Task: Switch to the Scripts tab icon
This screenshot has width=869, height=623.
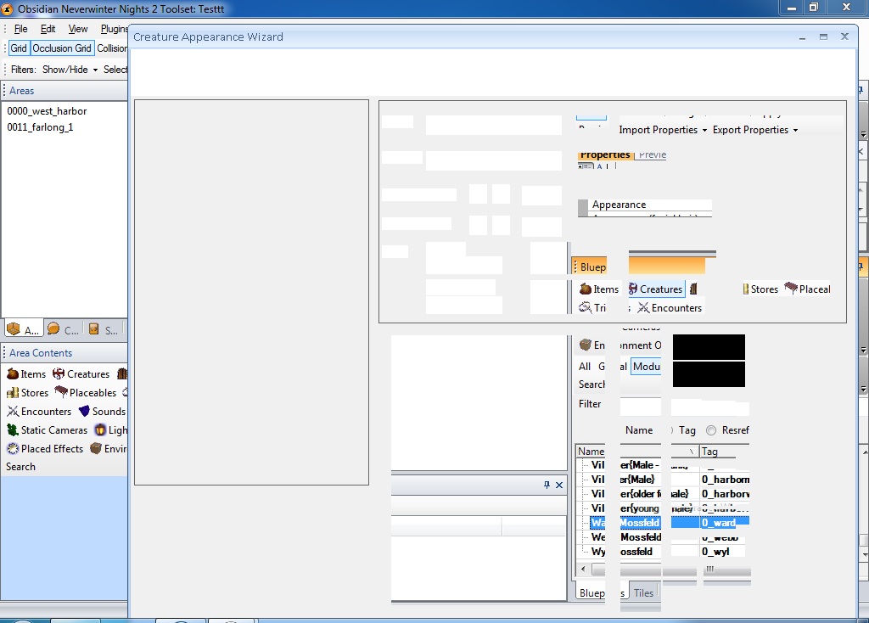Action: click(93, 329)
